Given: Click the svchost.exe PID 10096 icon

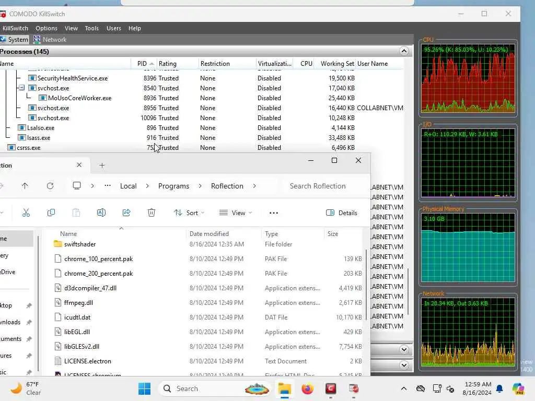Looking at the screenshot, I should (32, 118).
